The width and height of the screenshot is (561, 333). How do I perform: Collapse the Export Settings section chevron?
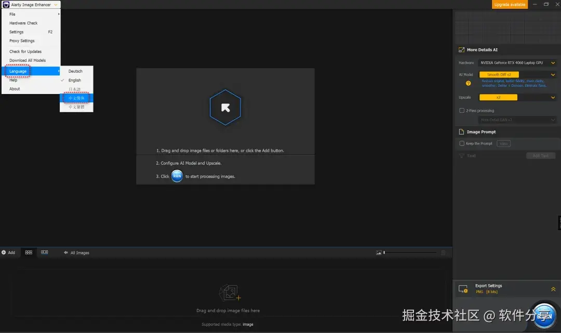553,289
